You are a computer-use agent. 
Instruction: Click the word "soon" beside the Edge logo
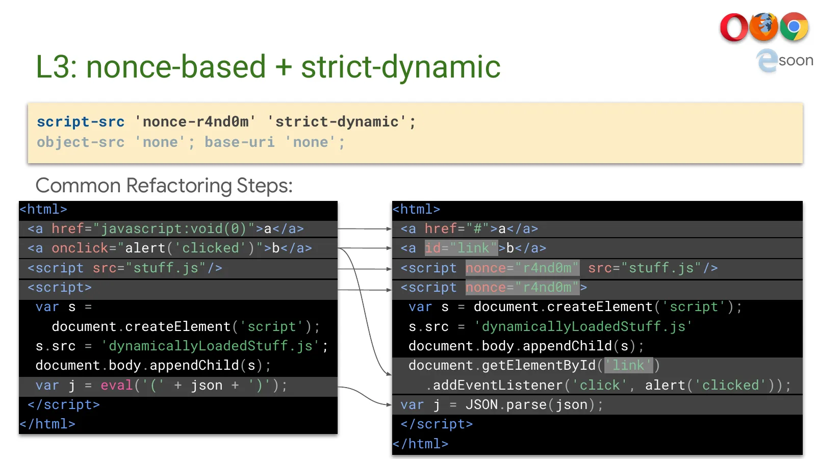[796, 61]
